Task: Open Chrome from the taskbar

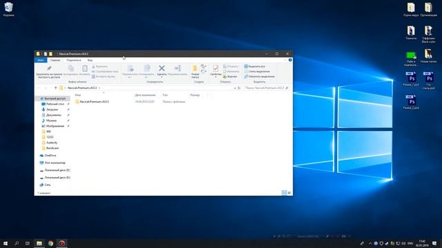Action: click(x=50, y=243)
